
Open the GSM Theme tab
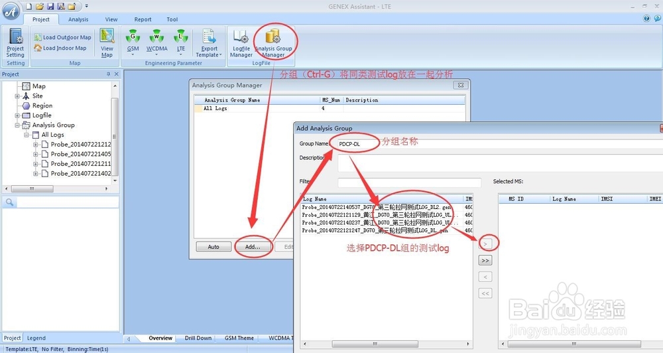pos(239,338)
